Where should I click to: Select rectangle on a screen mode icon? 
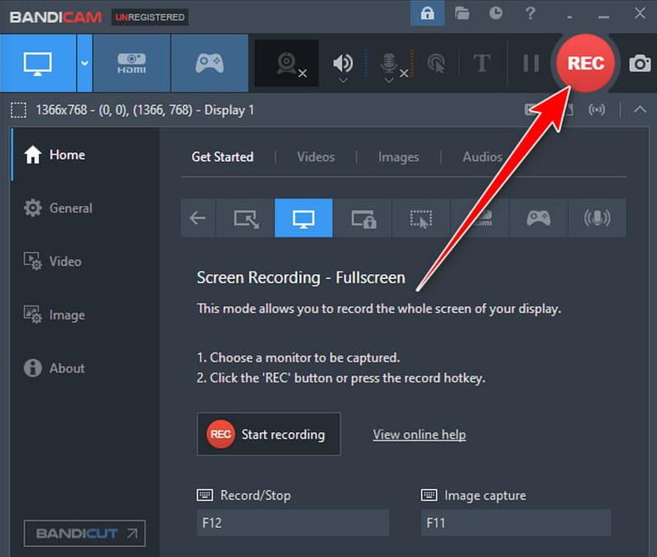[246, 218]
